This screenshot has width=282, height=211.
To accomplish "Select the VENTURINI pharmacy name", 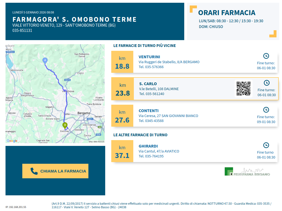I will click(149, 57).
